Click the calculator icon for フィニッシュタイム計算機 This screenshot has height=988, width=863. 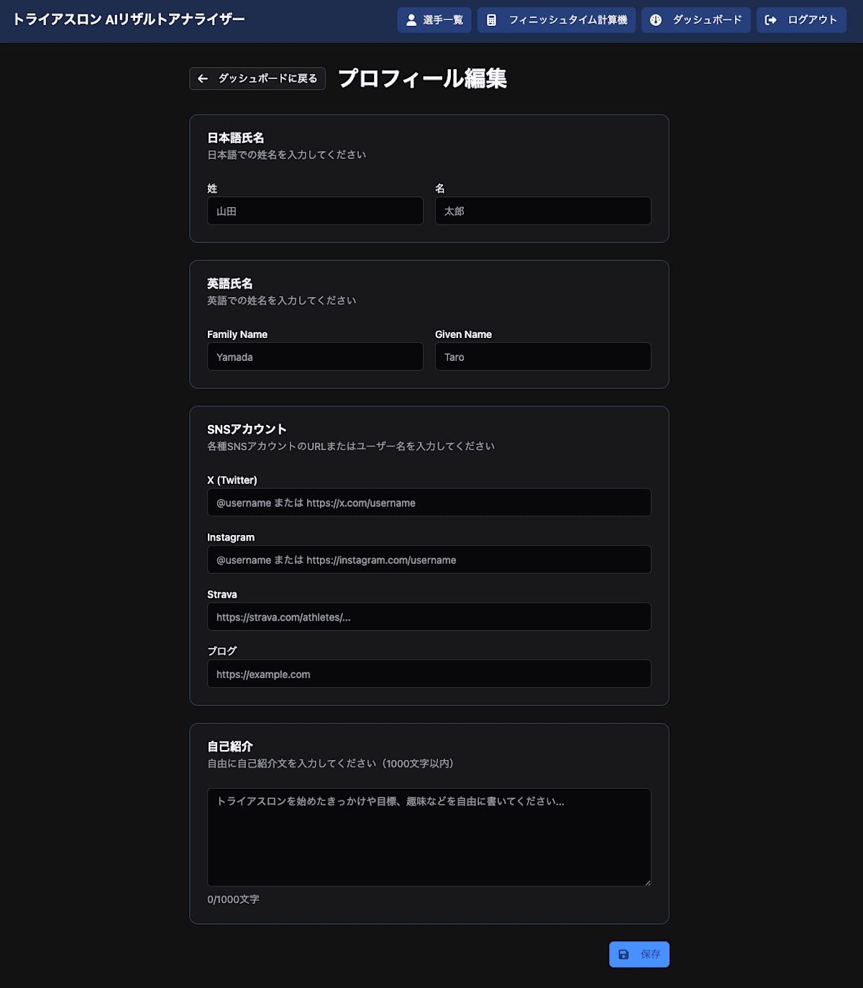click(x=491, y=20)
